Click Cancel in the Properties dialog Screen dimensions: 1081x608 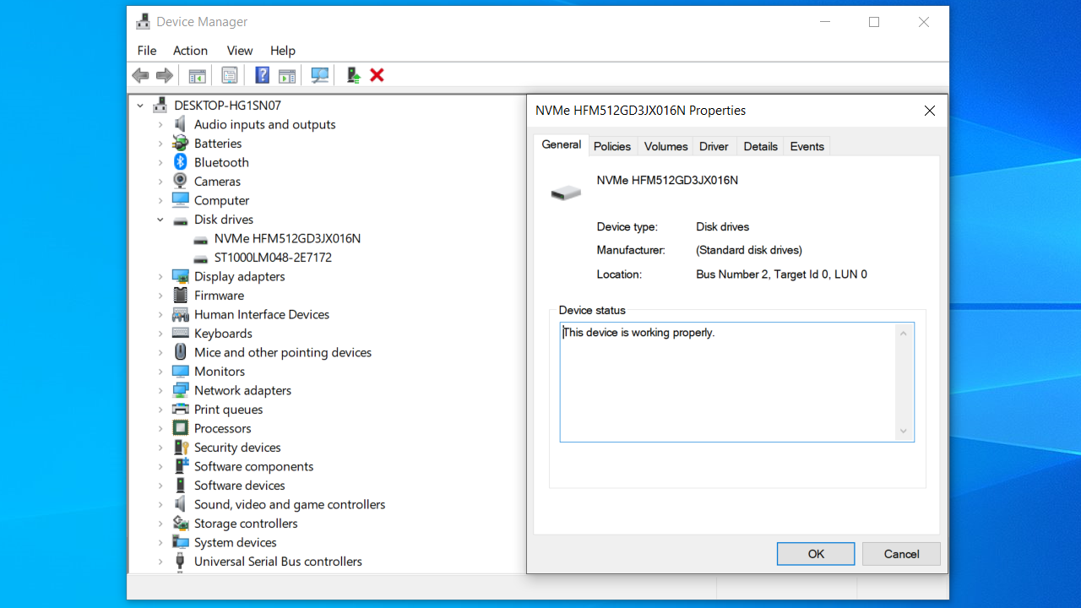tap(901, 554)
